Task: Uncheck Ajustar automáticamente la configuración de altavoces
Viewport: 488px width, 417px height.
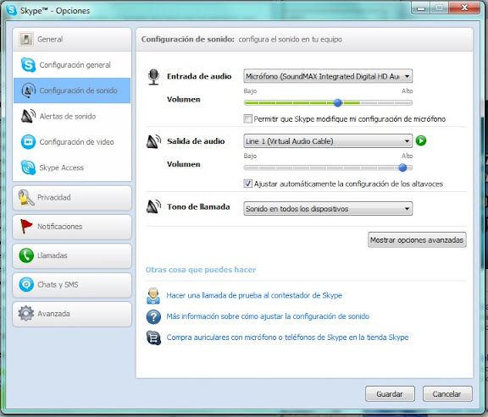Action: coord(247,184)
